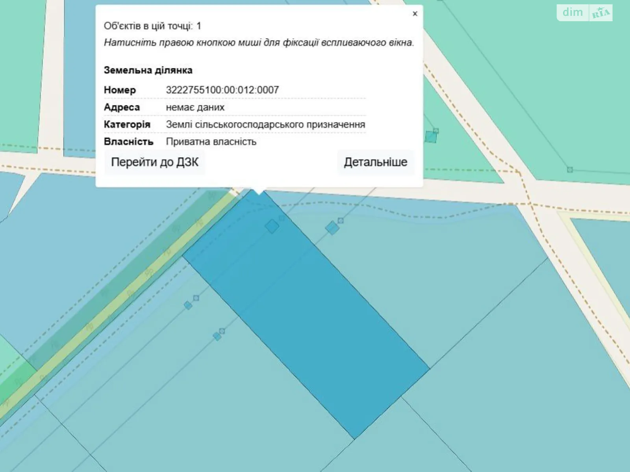Close the land parcel info popup
Screen dimensions: 630x472
pos(415,14)
